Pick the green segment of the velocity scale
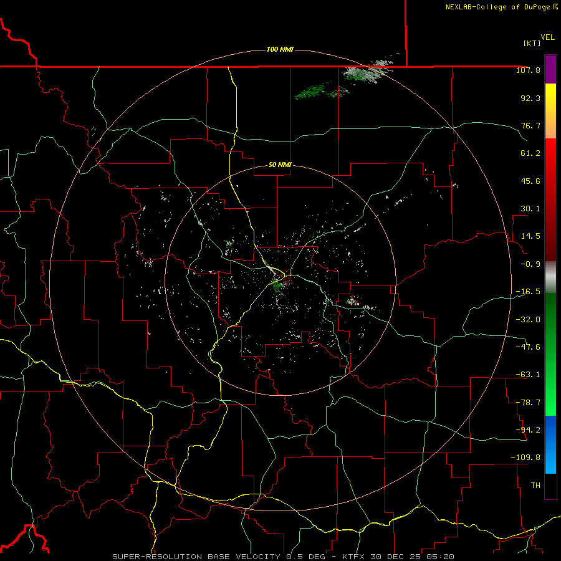561x561 pixels. coord(550,354)
